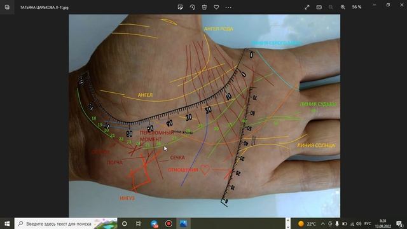Open the Windows Start menu
The width and height of the screenshot is (407, 229).
click(x=7, y=223)
